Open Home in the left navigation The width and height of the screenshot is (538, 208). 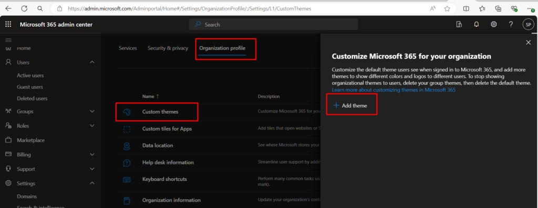[24, 48]
